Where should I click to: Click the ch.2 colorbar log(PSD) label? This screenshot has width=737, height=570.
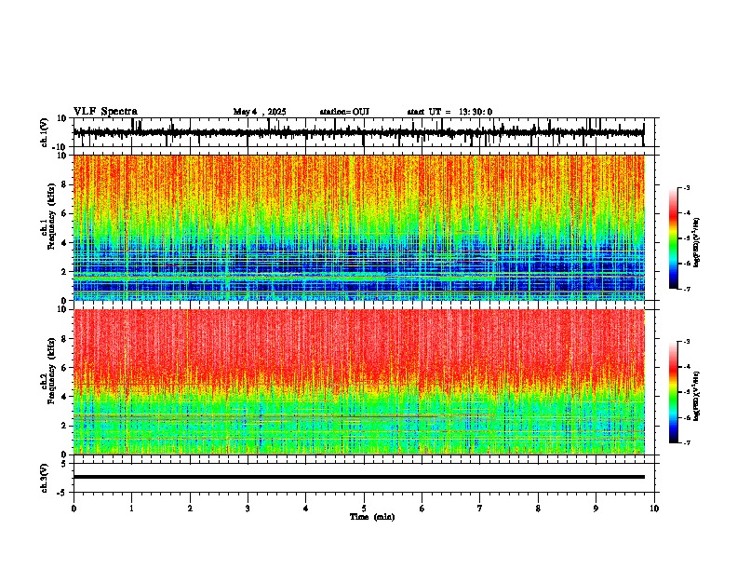[697, 396]
